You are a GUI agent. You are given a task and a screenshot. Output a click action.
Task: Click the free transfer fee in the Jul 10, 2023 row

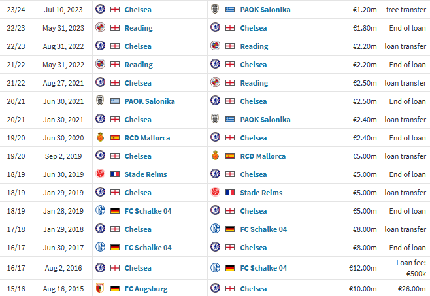pos(406,10)
